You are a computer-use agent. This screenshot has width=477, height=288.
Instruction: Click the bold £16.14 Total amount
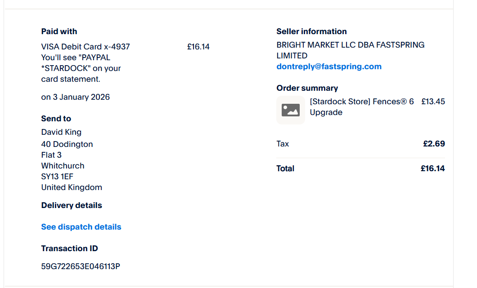(x=432, y=168)
